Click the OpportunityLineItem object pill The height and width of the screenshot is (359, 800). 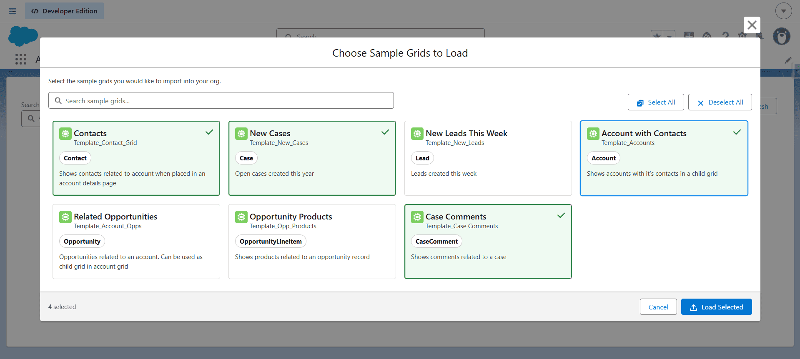point(271,242)
